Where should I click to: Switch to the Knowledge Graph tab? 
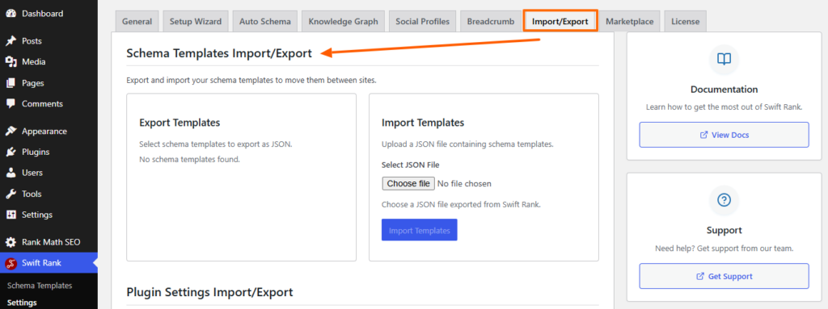coord(343,22)
